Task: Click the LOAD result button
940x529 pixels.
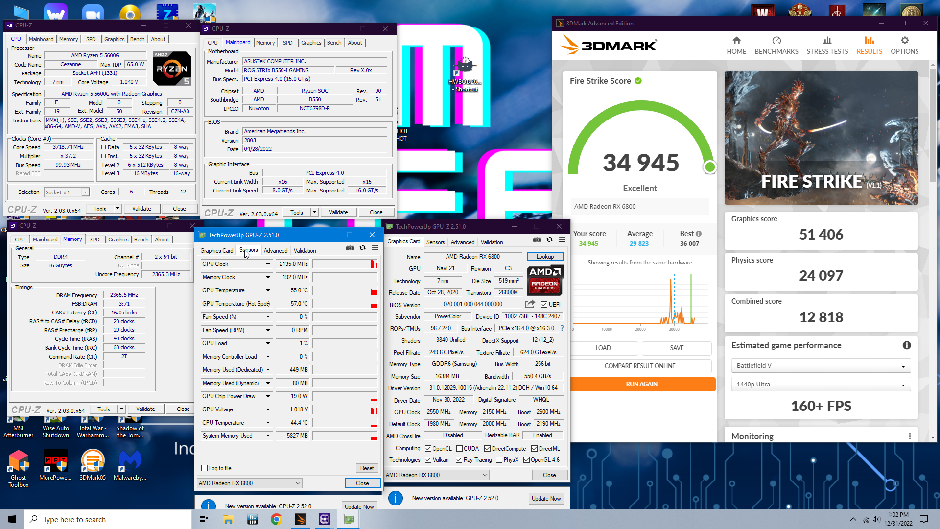Action: point(603,348)
